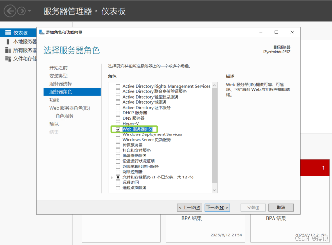Check Windows Deployment Services role
The height and width of the screenshot is (245, 332).
[118, 134]
